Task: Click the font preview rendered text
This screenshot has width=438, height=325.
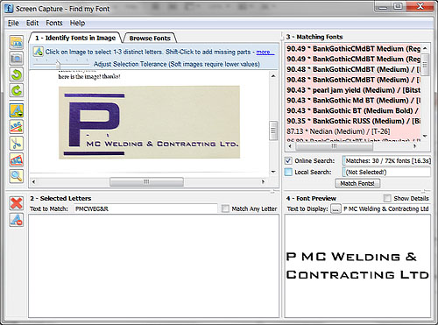Action: [357, 265]
